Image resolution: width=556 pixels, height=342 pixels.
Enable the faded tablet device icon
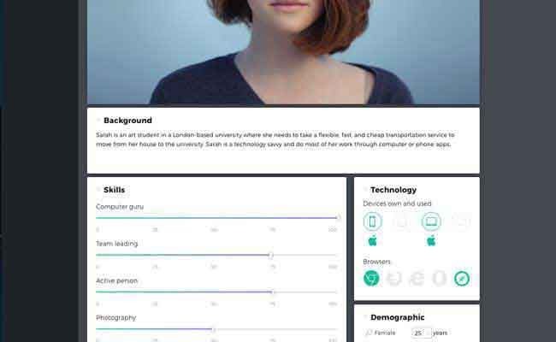401,221
